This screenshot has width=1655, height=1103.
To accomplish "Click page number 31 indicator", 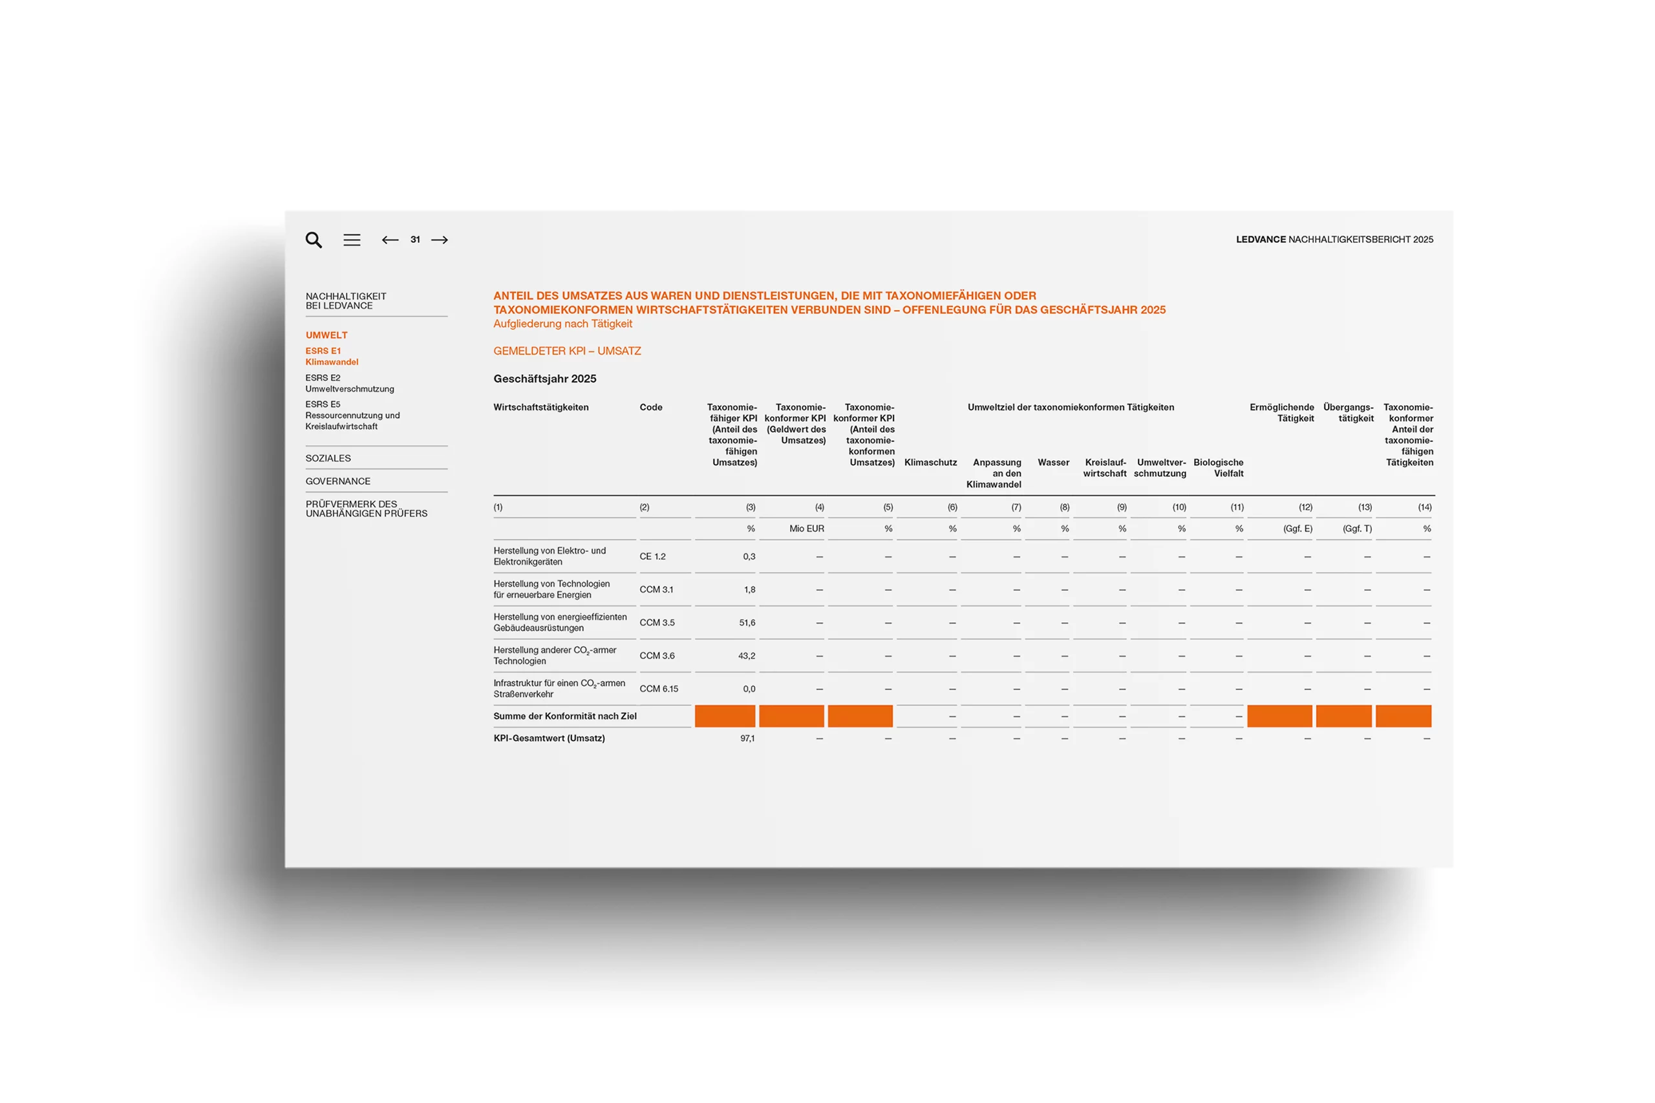I will pos(415,240).
